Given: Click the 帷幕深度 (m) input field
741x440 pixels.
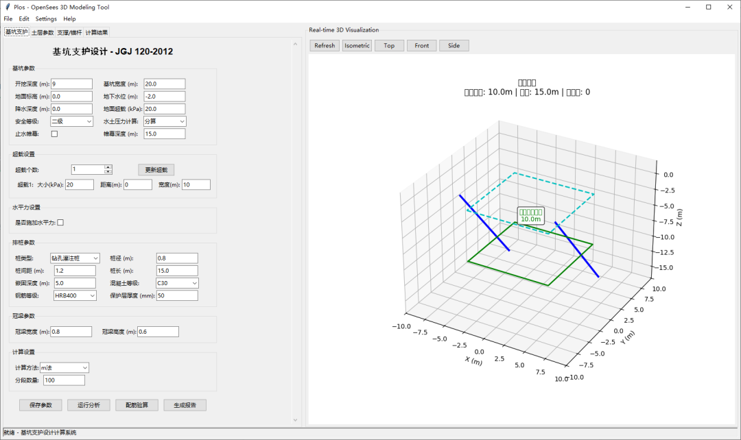Looking at the screenshot, I should point(165,134).
